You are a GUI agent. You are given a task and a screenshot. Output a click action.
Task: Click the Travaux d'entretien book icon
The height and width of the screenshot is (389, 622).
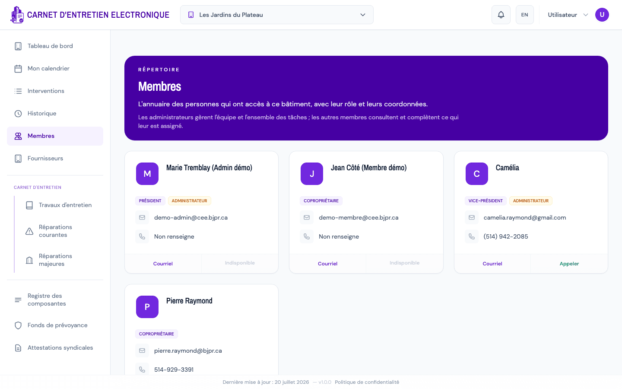coord(29,205)
